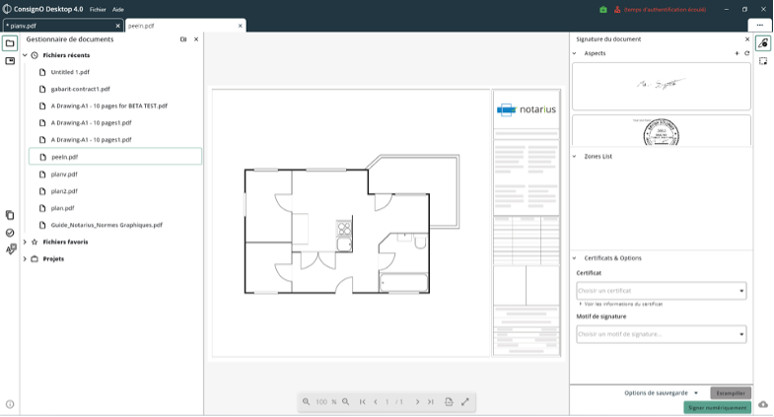This screenshot has height=417, width=774.
Task: Open the Options de sauvegarde dropdown
Action: 662,392
